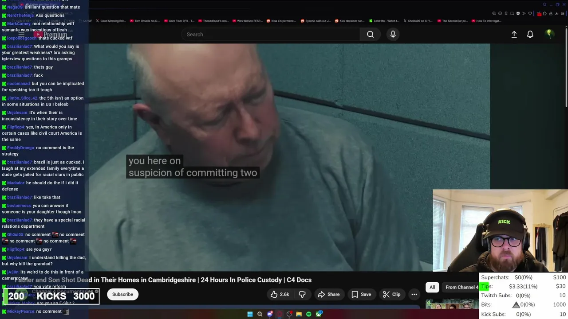The width and height of the screenshot is (568, 319).
Task: Focus the YouTube Search field
Action: (271, 34)
